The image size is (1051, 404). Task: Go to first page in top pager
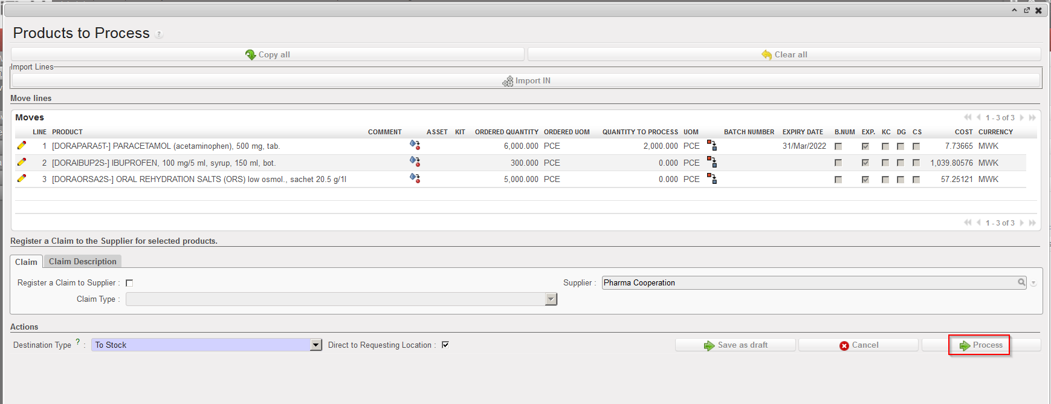pyautogui.click(x=968, y=117)
